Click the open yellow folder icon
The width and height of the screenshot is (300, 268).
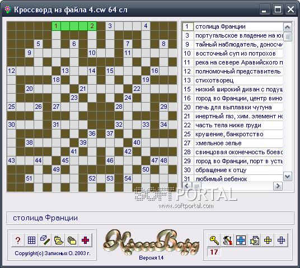click(x=59, y=240)
